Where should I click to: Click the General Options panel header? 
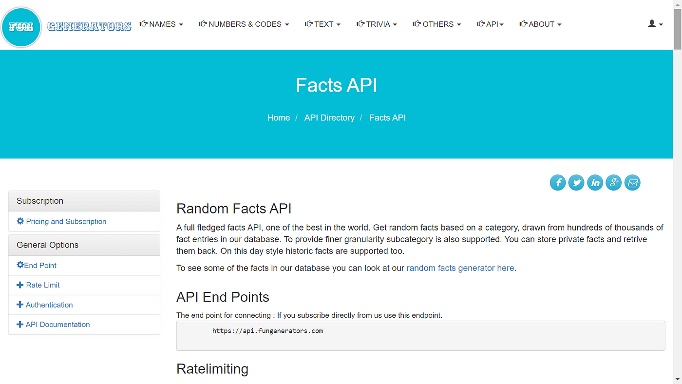84,245
